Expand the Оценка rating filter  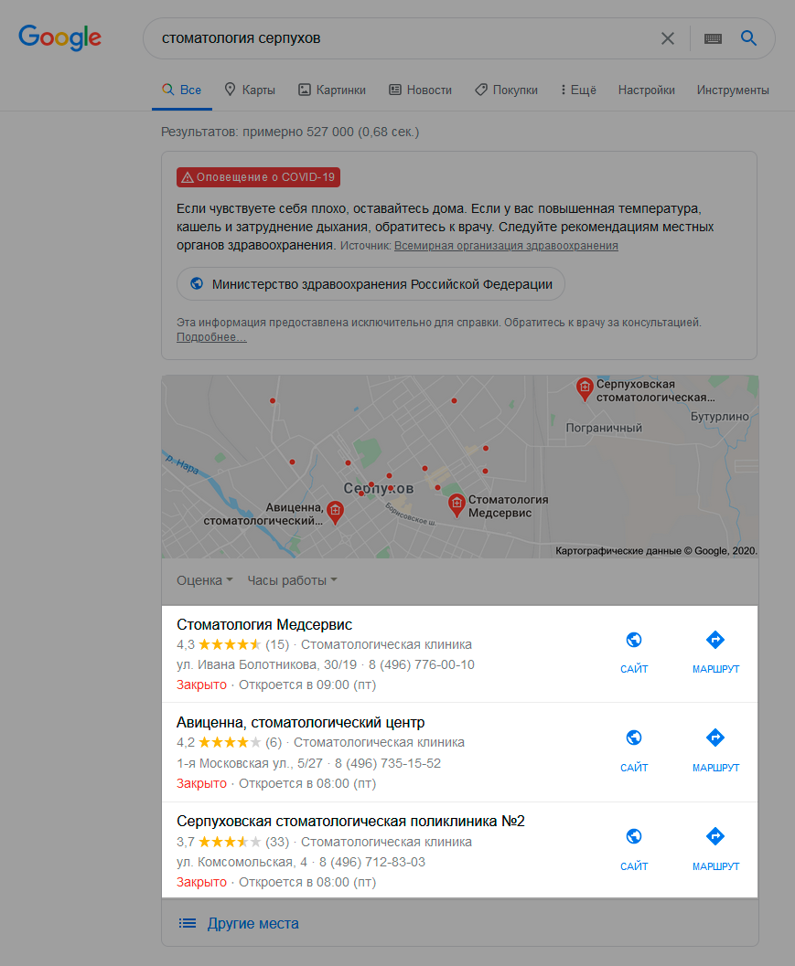click(x=204, y=580)
